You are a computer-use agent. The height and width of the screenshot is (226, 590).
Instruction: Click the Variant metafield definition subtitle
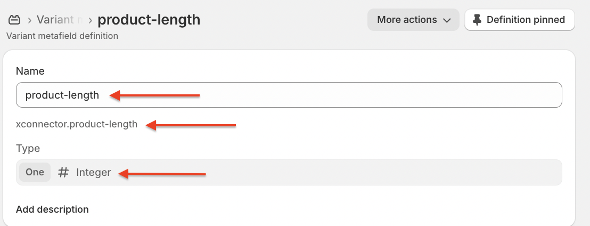coord(62,36)
